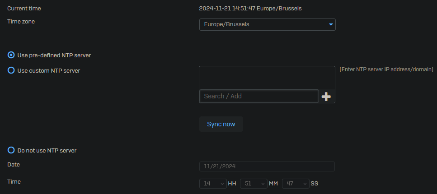437x194 pixels.
Task: Click the HH label next to hour dropdown
Action: point(232,184)
